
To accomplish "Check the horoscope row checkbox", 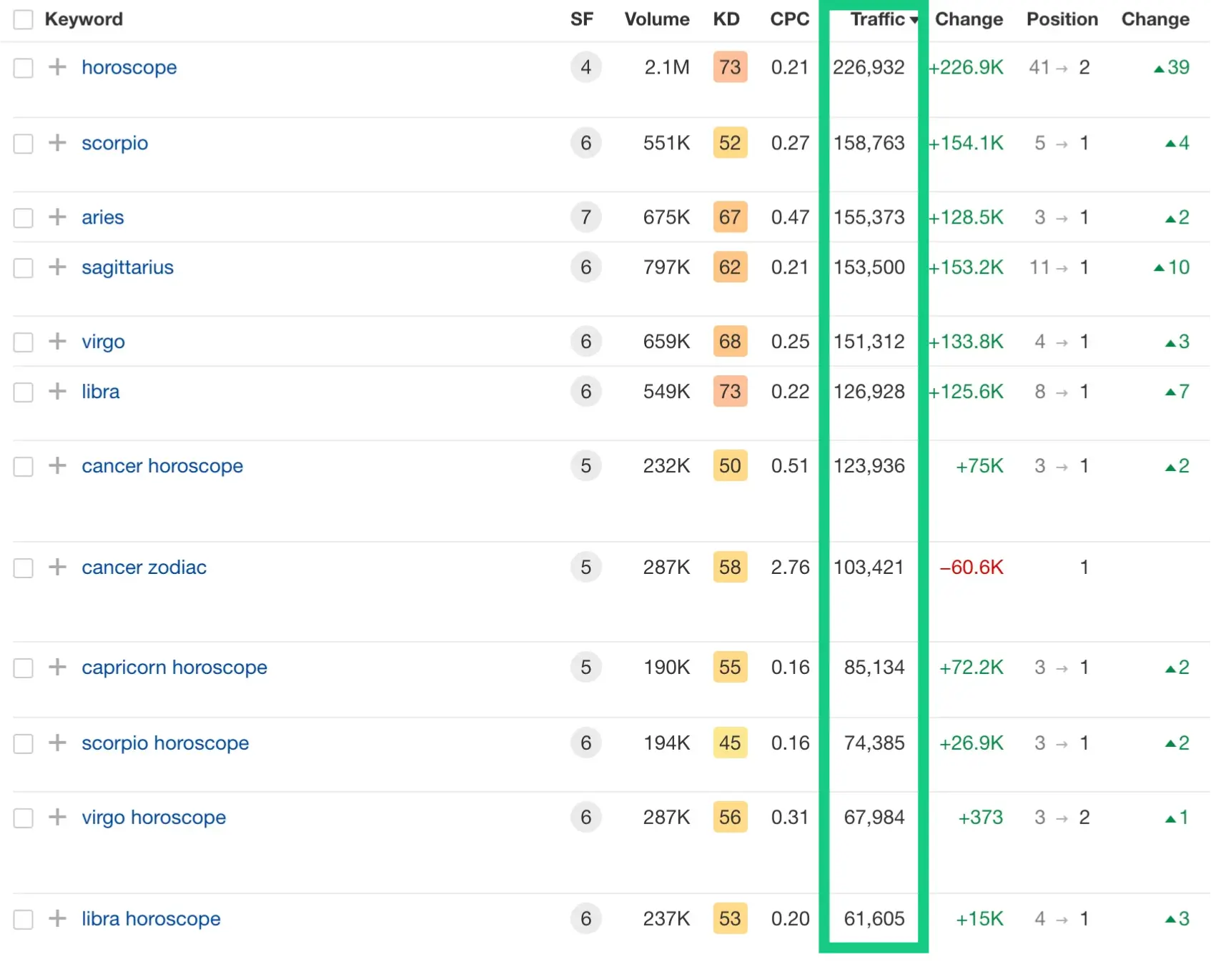I will point(24,68).
